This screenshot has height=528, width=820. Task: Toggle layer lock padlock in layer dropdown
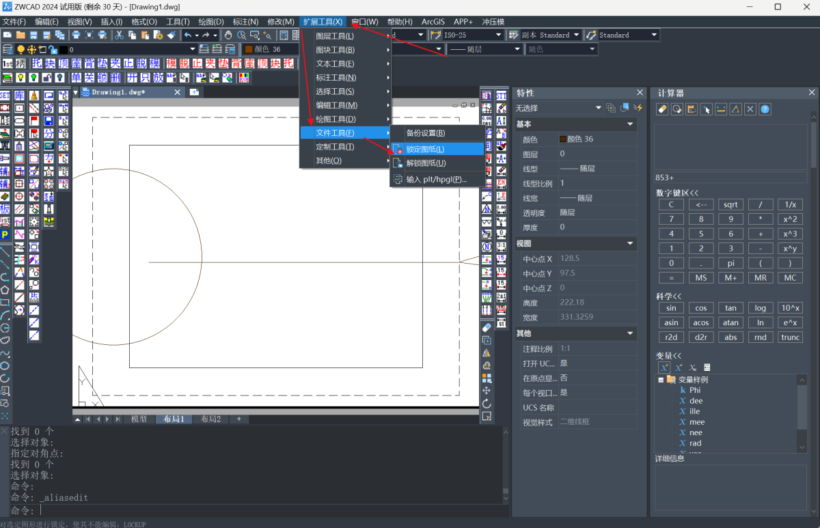click(x=53, y=49)
